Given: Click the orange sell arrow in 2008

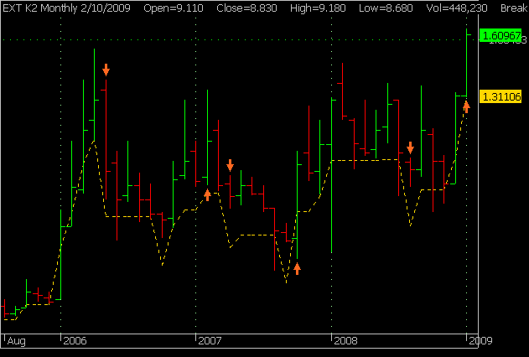Looking at the screenshot, I should [410, 147].
